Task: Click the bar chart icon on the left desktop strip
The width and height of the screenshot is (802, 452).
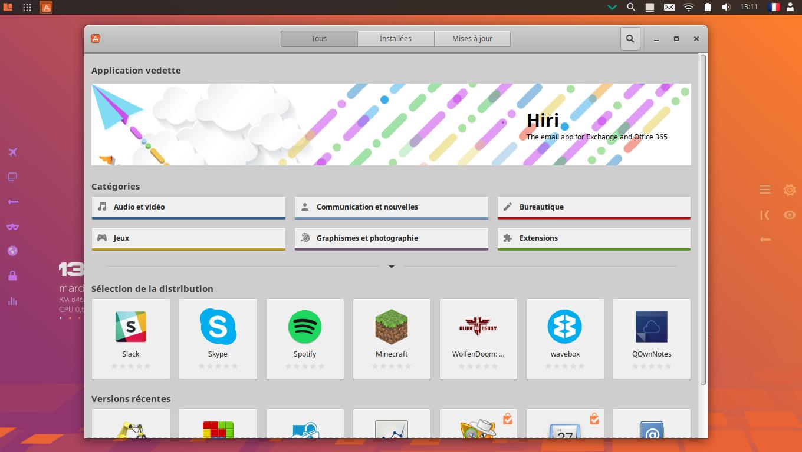Action: (x=12, y=301)
